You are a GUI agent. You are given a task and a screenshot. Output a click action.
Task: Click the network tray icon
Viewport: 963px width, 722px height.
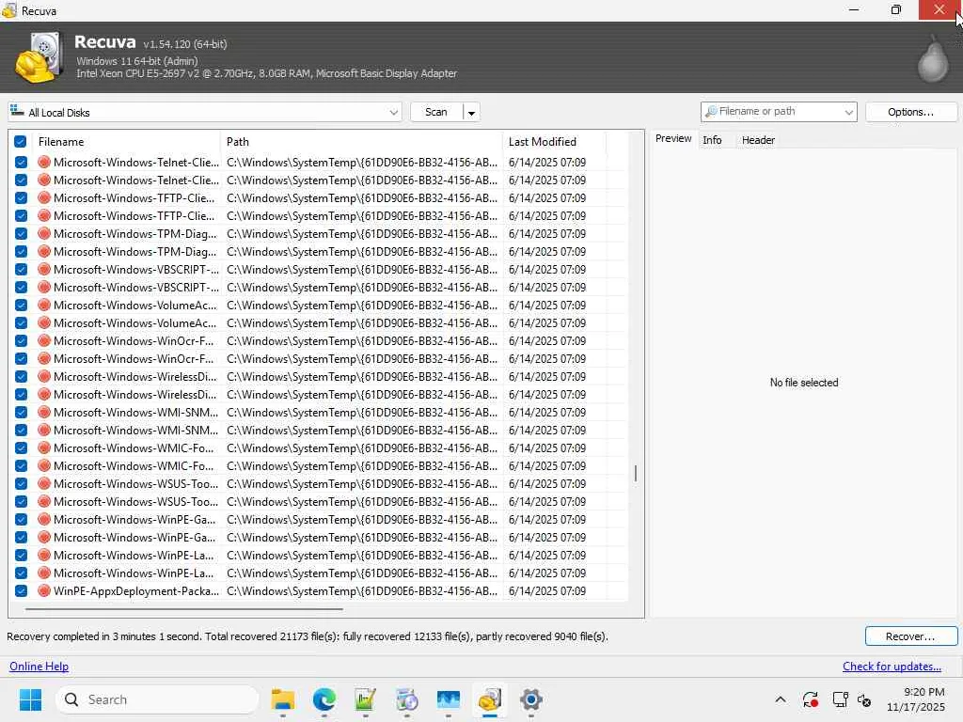pyautogui.click(x=840, y=699)
